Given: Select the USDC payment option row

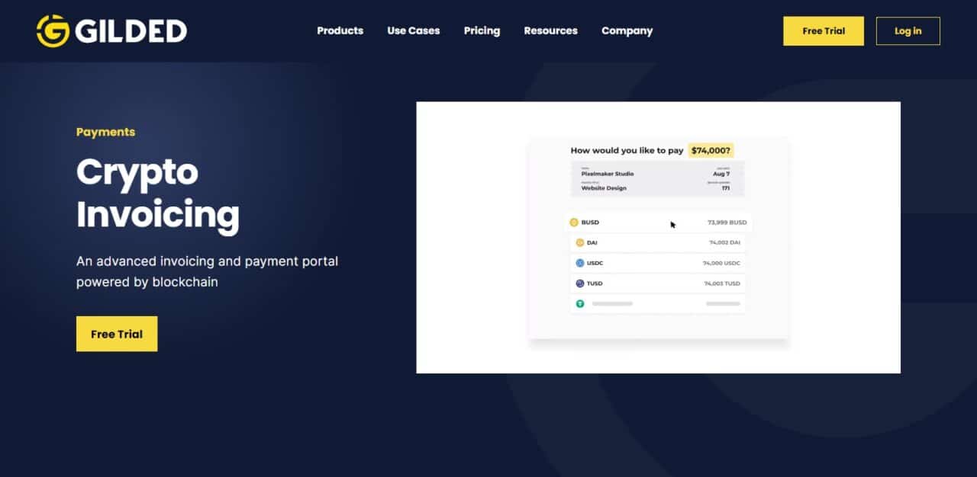Looking at the screenshot, I should (657, 263).
